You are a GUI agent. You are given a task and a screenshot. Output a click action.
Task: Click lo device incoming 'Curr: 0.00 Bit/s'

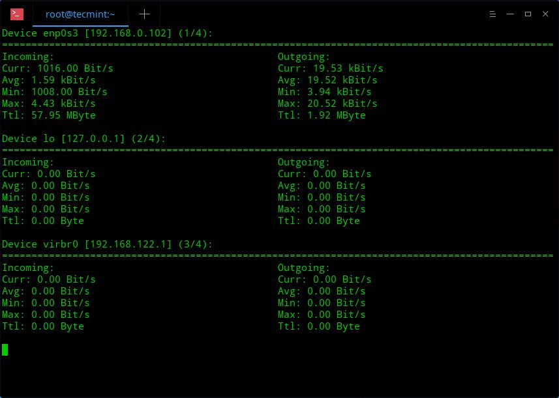coord(49,174)
